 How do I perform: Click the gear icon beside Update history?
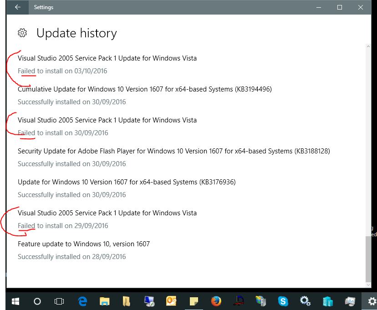coord(22,33)
